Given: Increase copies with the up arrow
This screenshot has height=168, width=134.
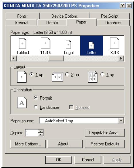Looking at the screenshot, I should 41,131.
